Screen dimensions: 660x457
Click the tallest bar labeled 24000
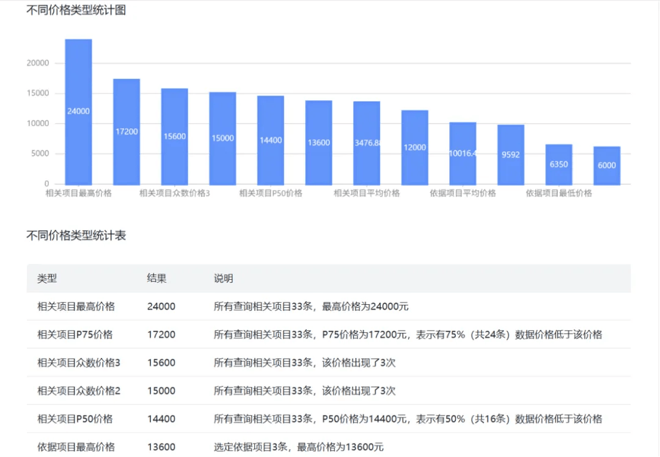pyautogui.click(x=78, y=111)
